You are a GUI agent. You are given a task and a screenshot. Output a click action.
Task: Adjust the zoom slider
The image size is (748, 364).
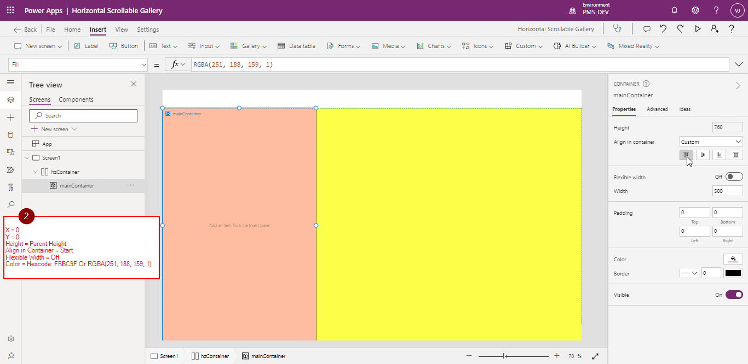point(513,356)
